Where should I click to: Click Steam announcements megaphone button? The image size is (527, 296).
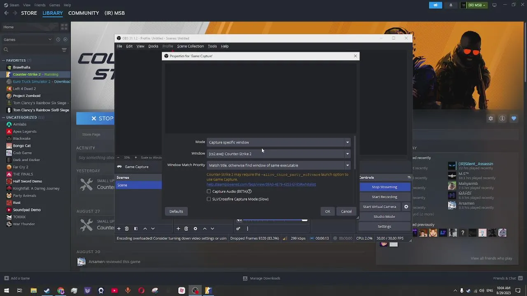pos(436,5)
